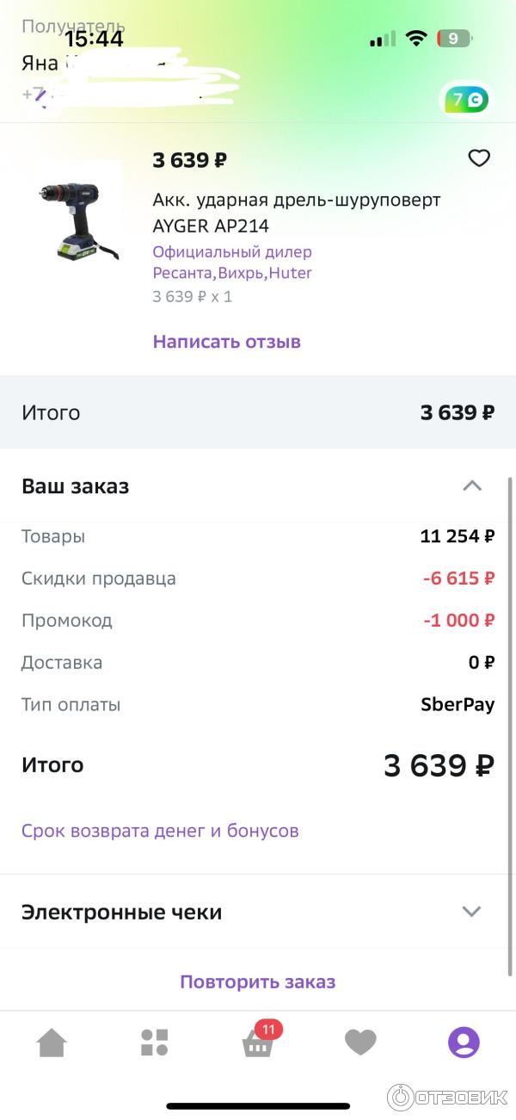The height and width of the screenshot is (1120, 516).
Task: Open favorites via the heart icon
Action: coord(360,1042)
